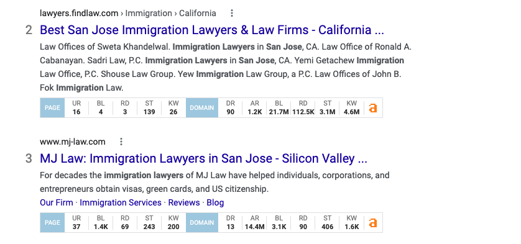Click the Ahrefs icon on findlaw result bar
Image resolution: width=521 pixels, height=244 pixels.
tap(373, 108)
